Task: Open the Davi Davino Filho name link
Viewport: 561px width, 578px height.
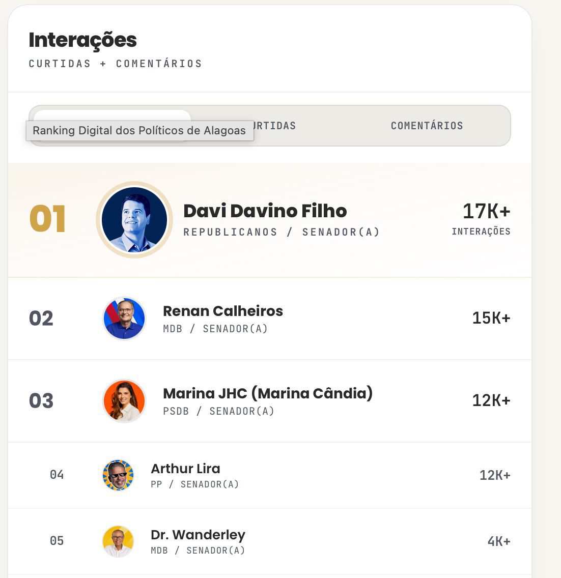Action: 265,211
